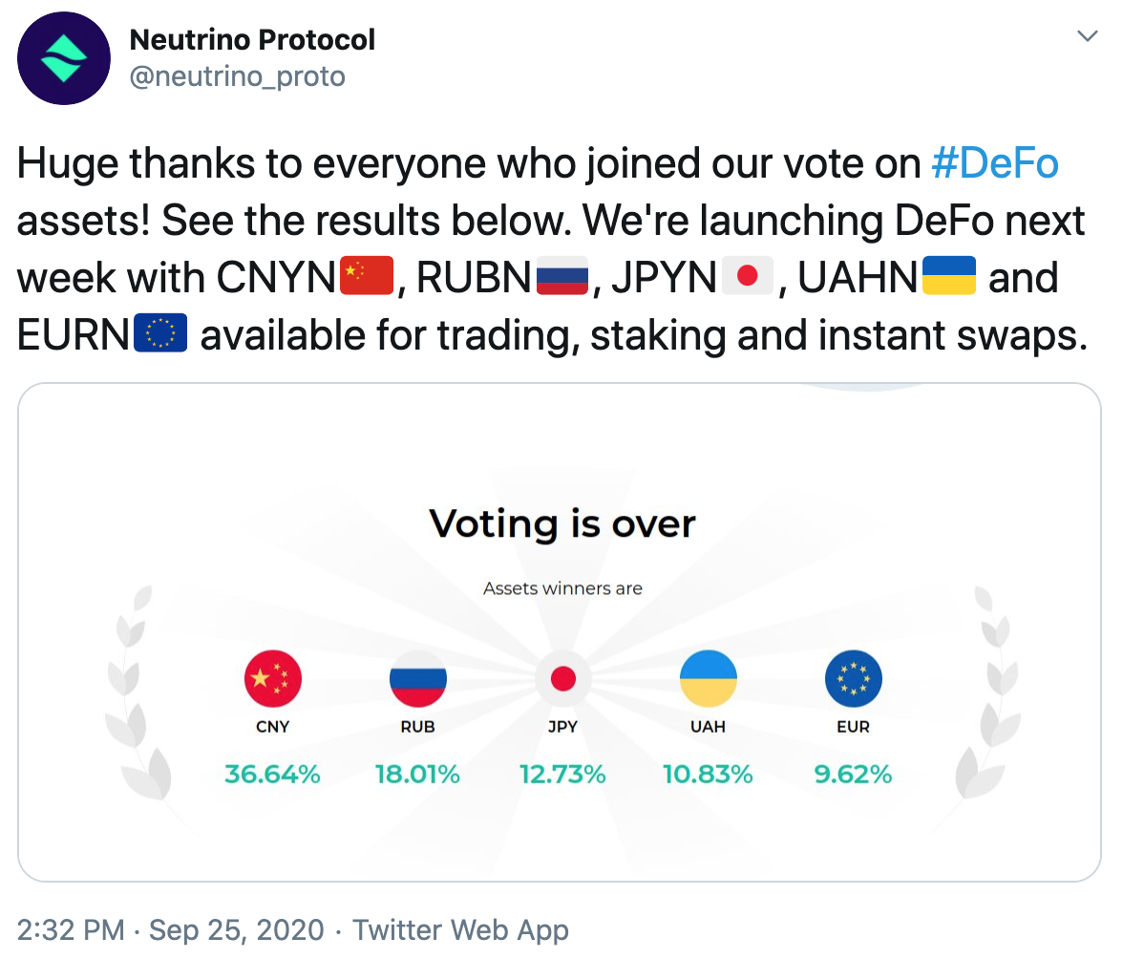Click the UAH Ukraine flag icon
Viewport: 1123px width, 959px height.
[x=708, y=679]
